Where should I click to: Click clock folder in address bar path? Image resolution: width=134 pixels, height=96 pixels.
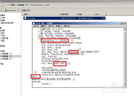pos(47,5)
